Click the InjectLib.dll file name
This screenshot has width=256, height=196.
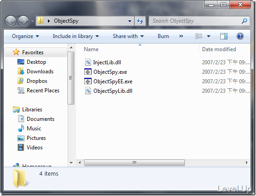(x=107, y=62)
